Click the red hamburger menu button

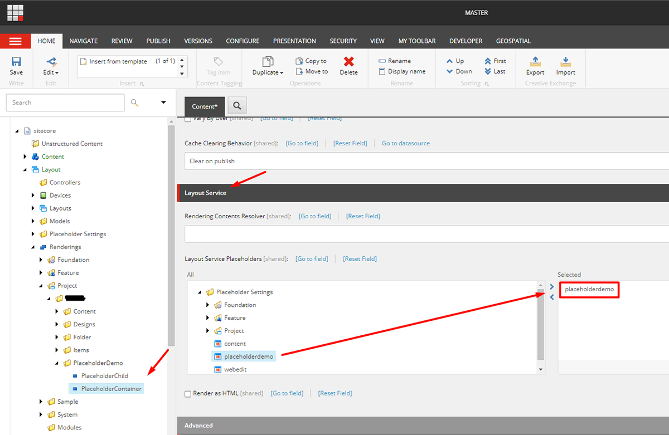coord(15,41)
